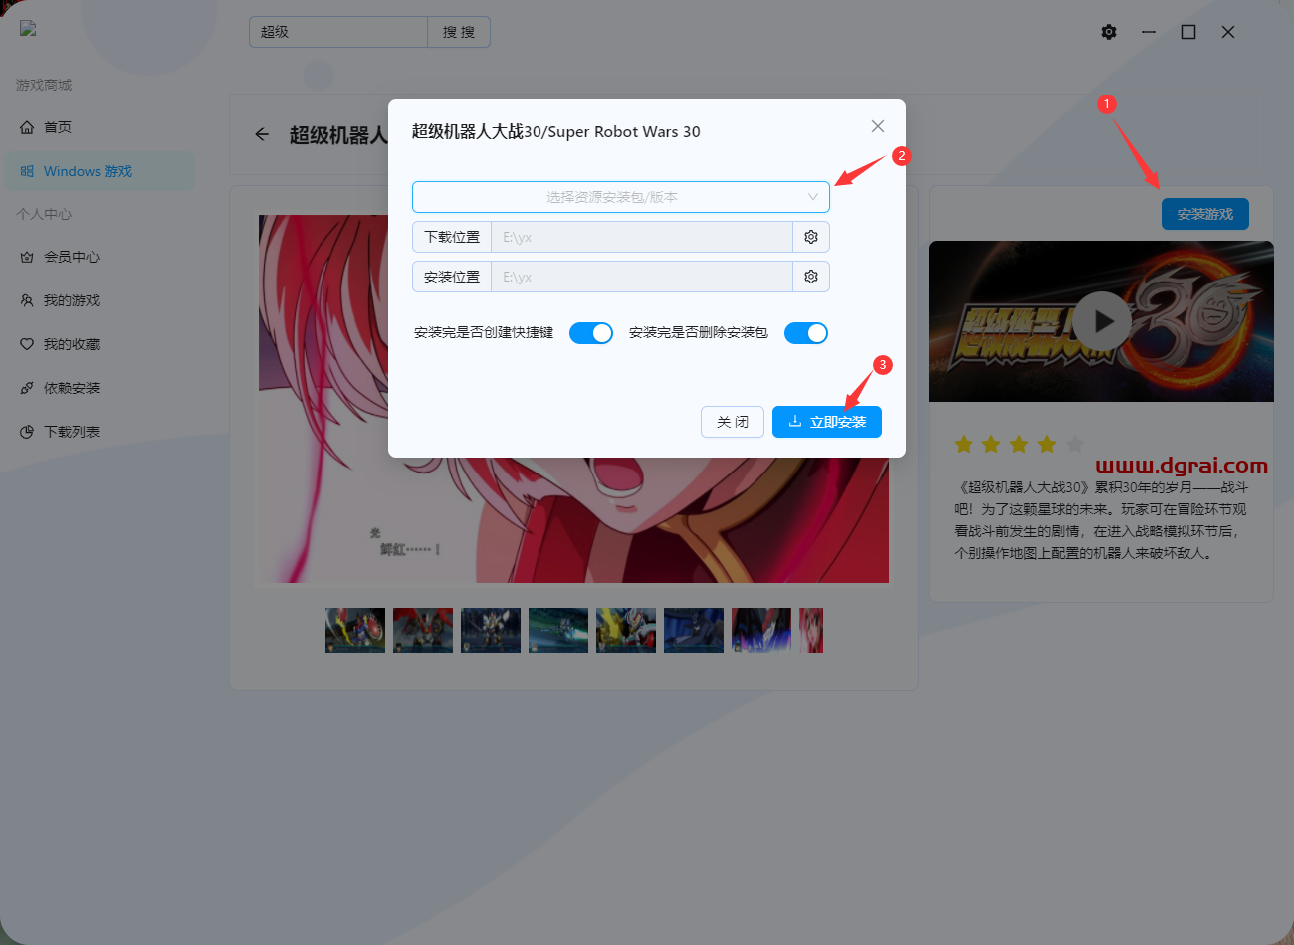Screen dimensions: 1294x945
Task: Open 选择资源安装包/版本 dropdown
Action: pyautogui.click(x=621, y=197)
